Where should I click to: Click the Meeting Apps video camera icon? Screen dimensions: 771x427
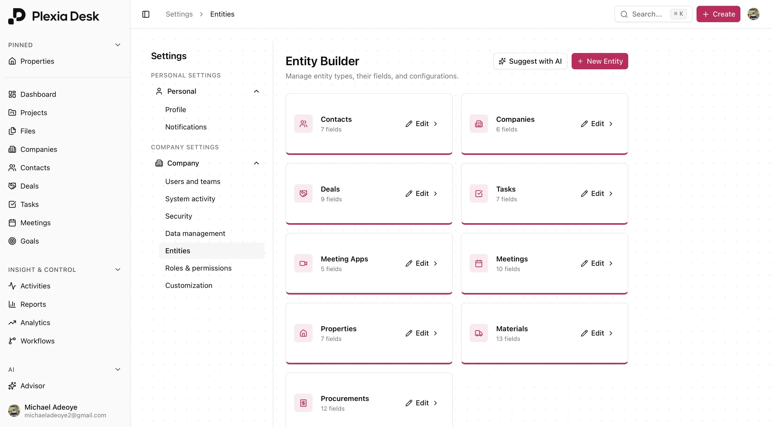point(303,263)
